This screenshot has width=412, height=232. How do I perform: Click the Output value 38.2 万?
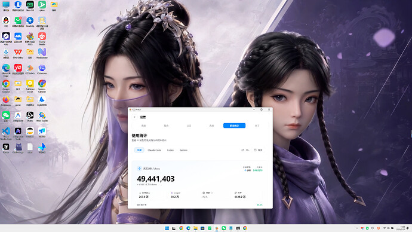point(175,197)
